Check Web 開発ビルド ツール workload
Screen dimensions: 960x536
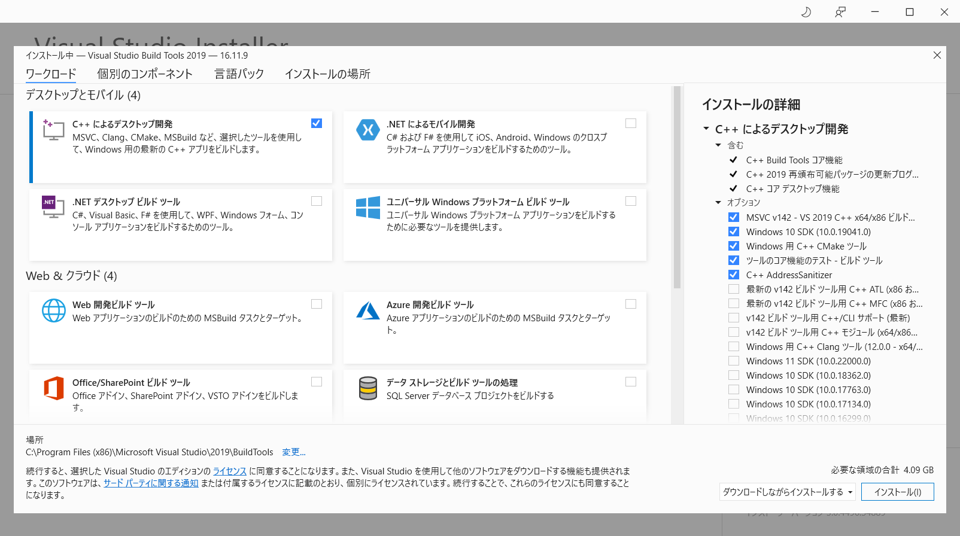click(317, 304)
